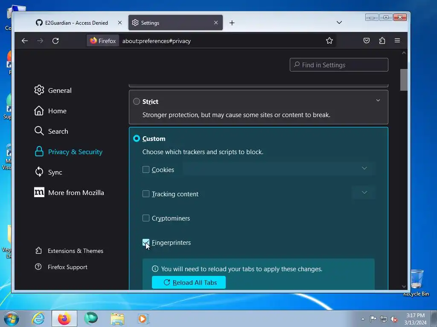Screen dimensions: 437x327
Task: Close the E2Guardian - Access Denied tab
Action: pyautogui.click(x=120, y=23)
